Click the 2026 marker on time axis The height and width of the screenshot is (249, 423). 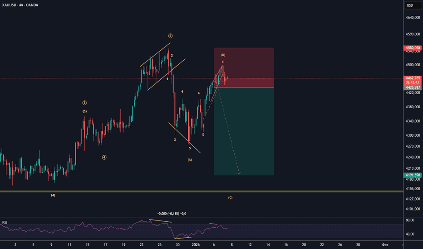[196, 245]
